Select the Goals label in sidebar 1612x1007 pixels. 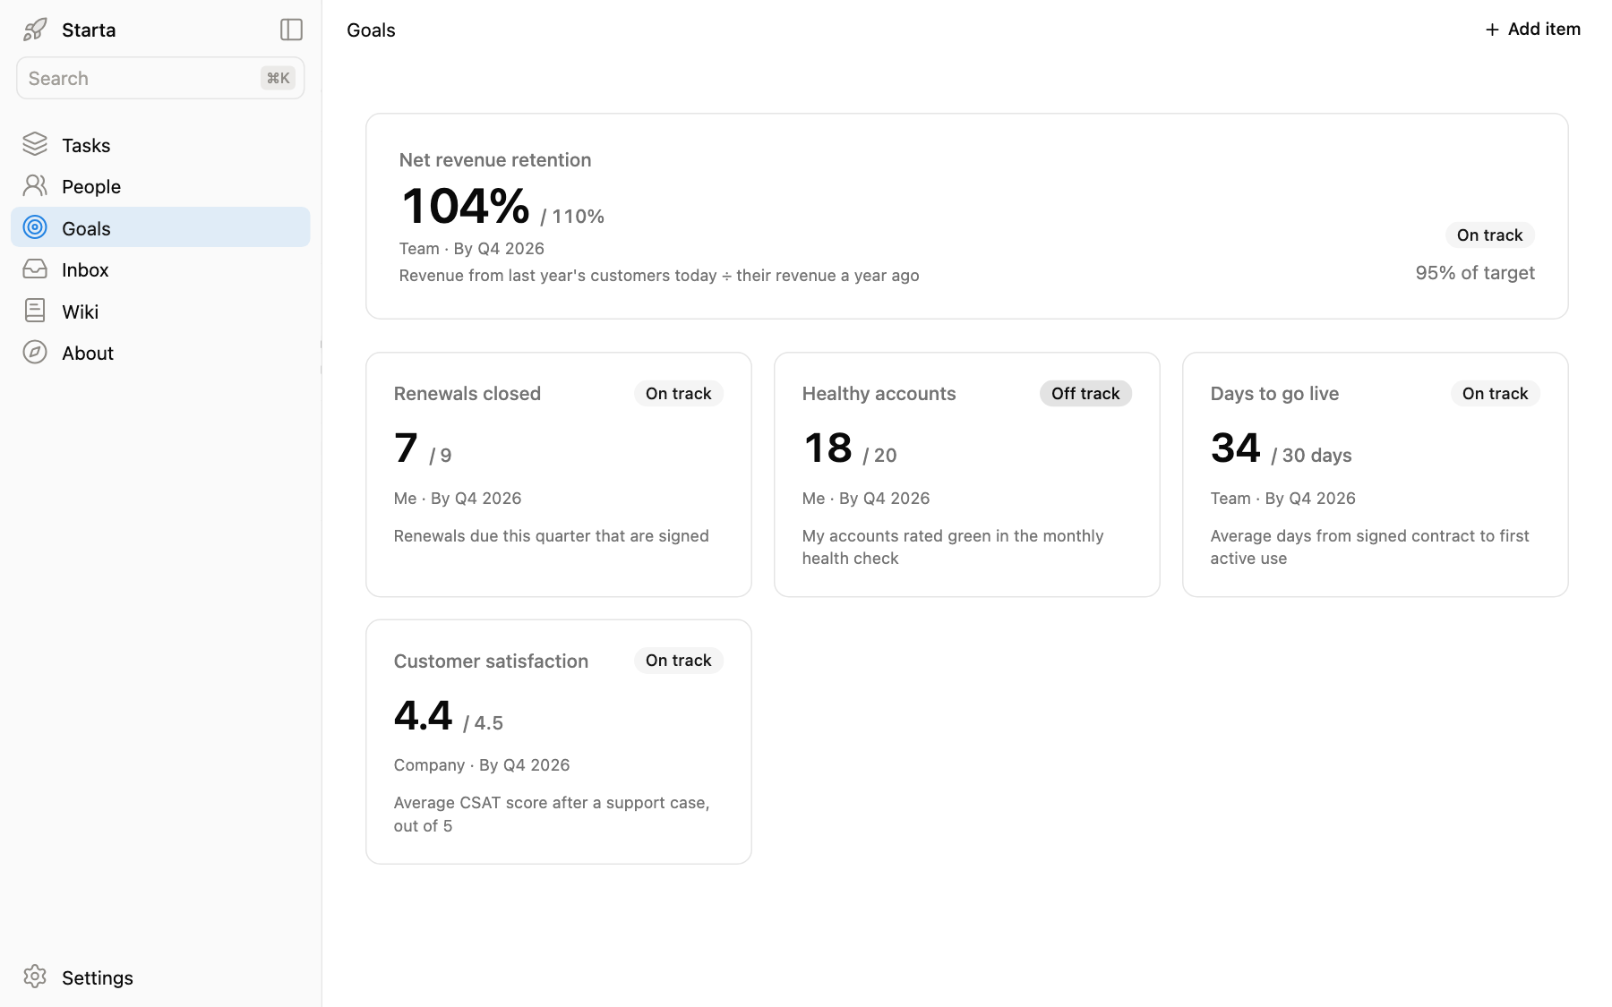click(x=86, y=228)
